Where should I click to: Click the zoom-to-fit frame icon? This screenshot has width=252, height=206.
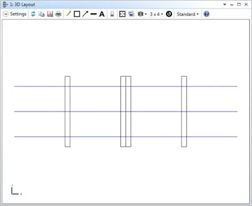pyautogui.click(x=123, y=14)
